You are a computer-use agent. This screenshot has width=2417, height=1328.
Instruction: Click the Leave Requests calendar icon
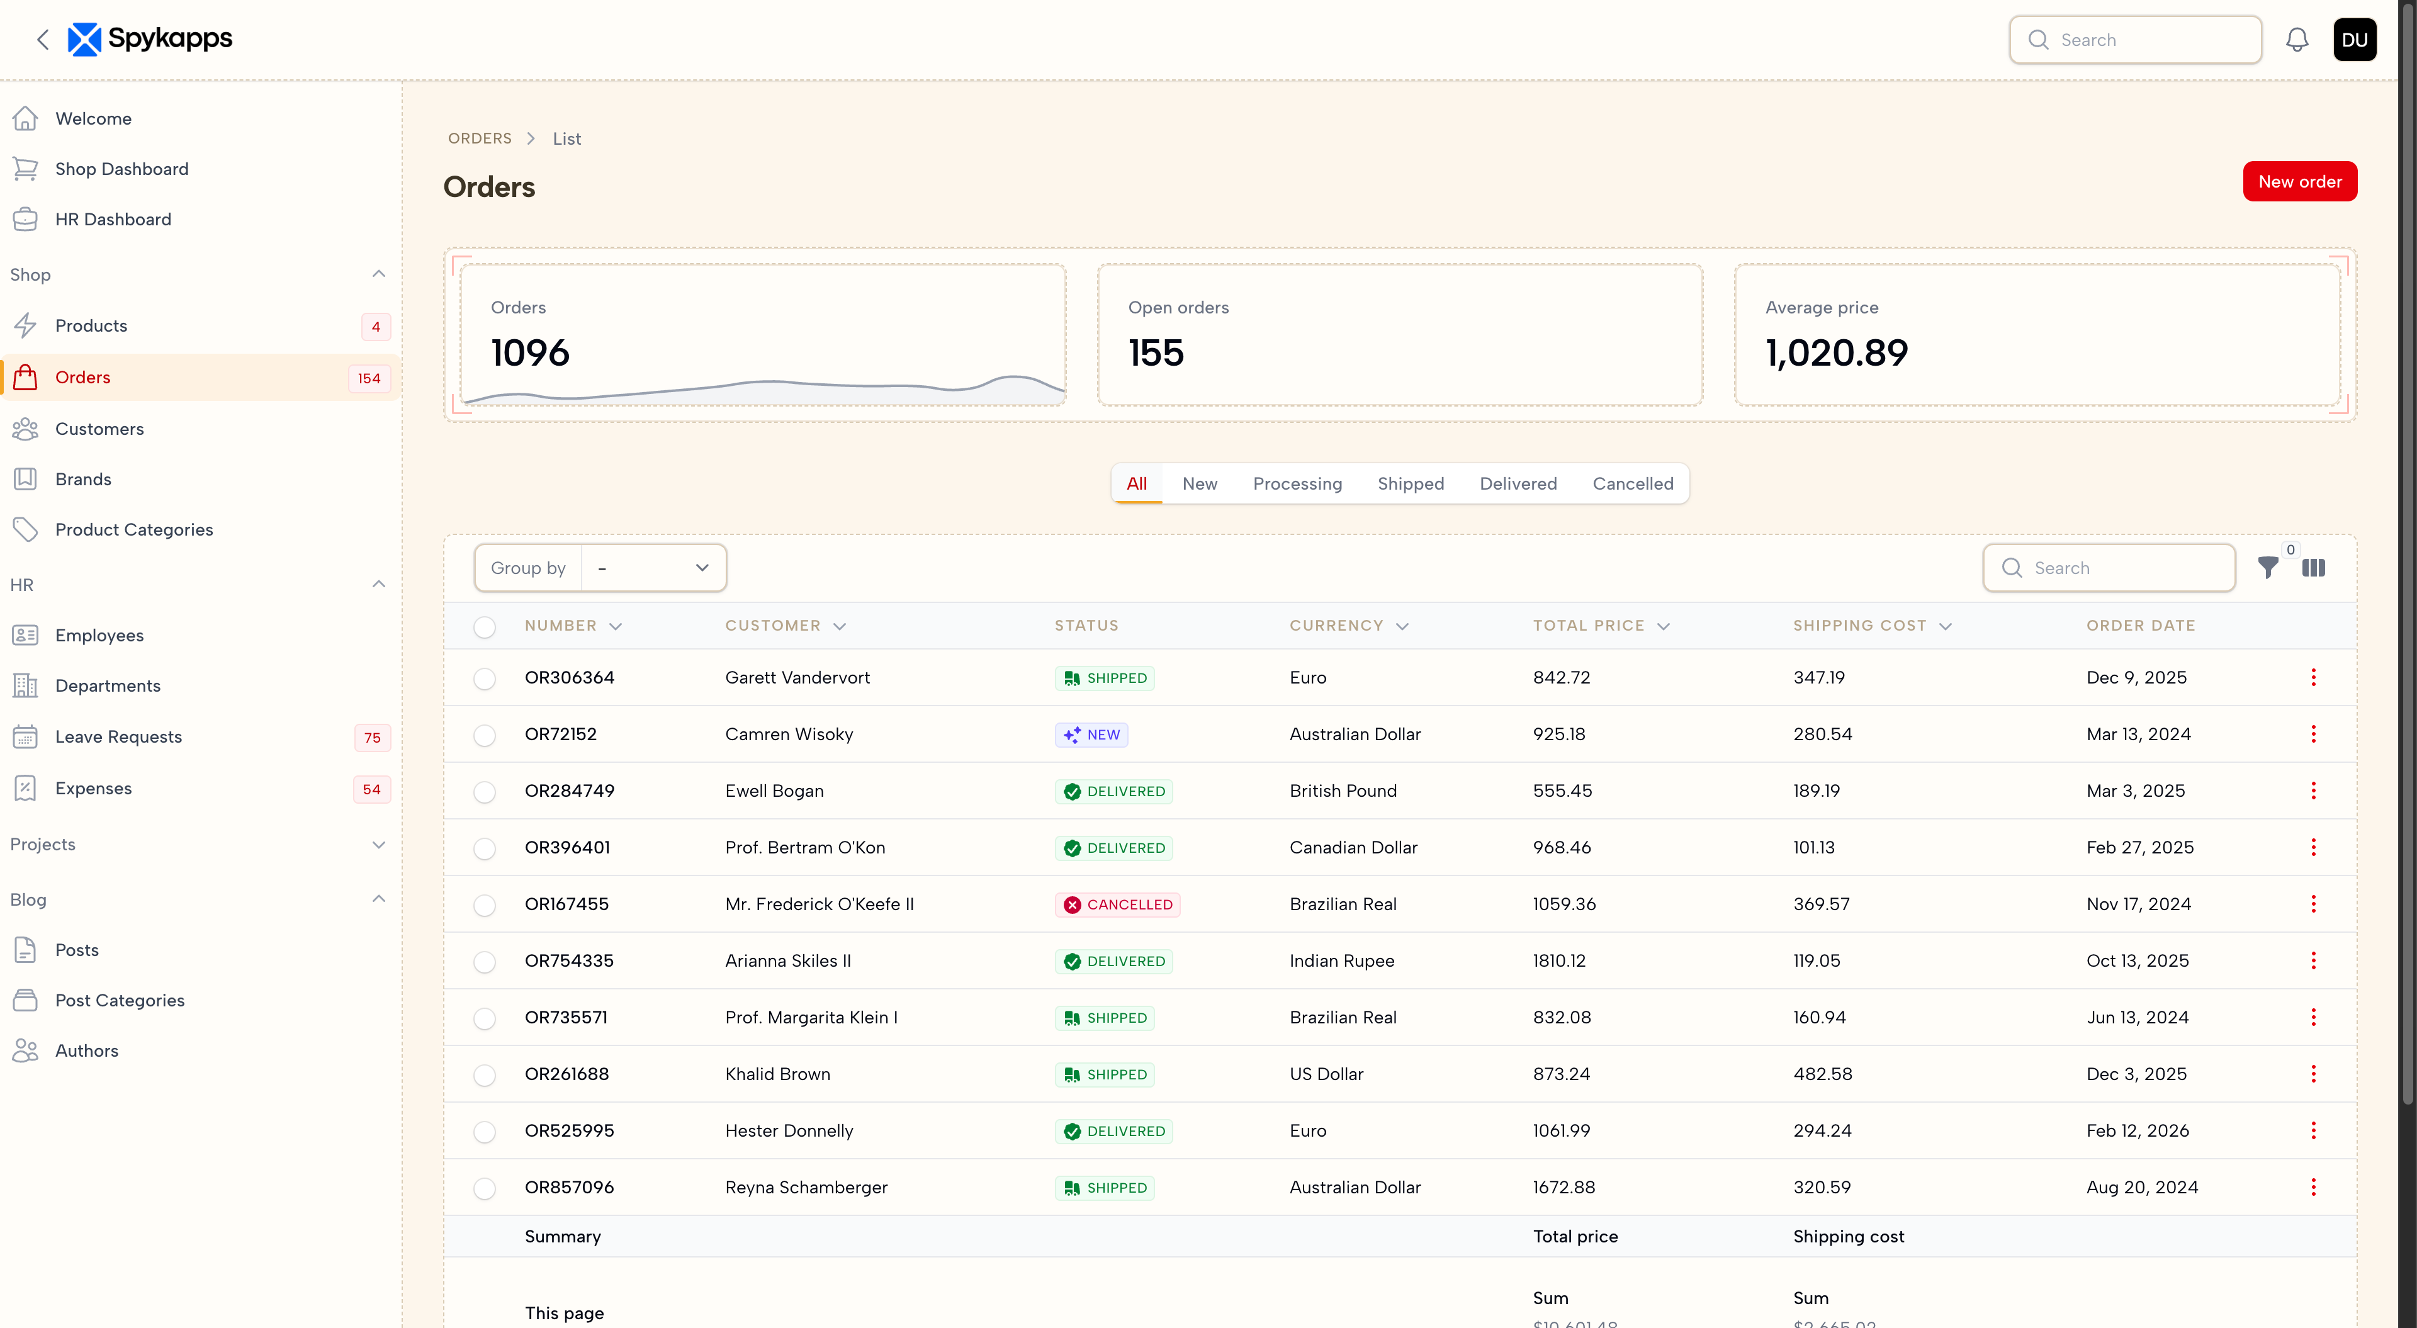tap(25, 737)
